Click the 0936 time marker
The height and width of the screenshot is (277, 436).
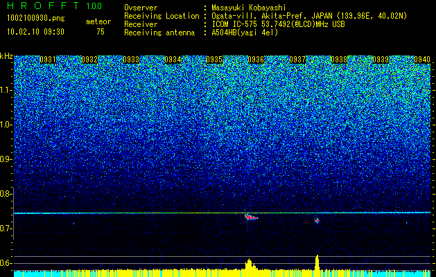coord(256,60)
